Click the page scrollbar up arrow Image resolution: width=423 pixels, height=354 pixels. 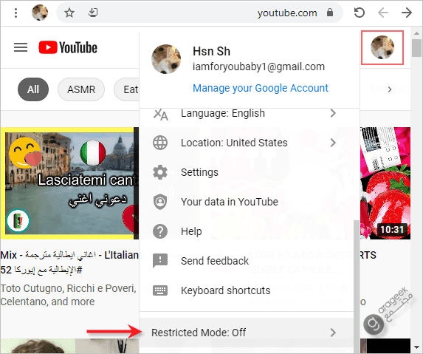tap(417, 33)
